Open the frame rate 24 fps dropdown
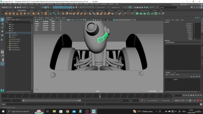 point(180,100)
